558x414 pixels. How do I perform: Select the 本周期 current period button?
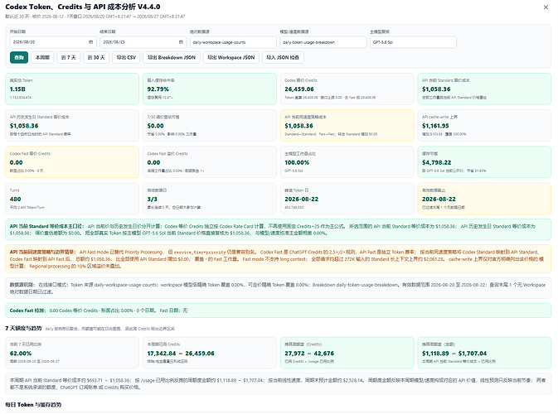point(42,57)
